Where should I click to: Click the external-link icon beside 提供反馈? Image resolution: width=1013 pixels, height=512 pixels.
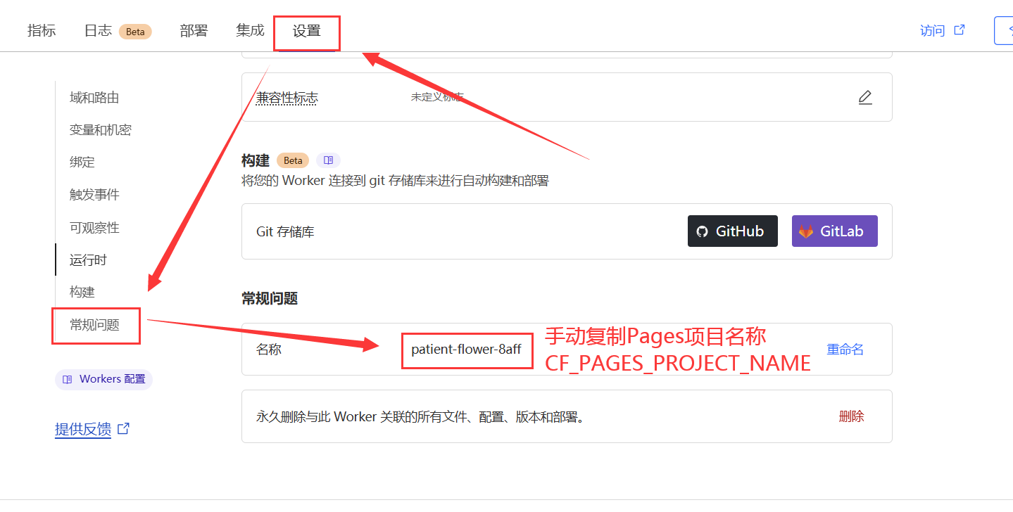pyautogui.click(x=123, y=429)
